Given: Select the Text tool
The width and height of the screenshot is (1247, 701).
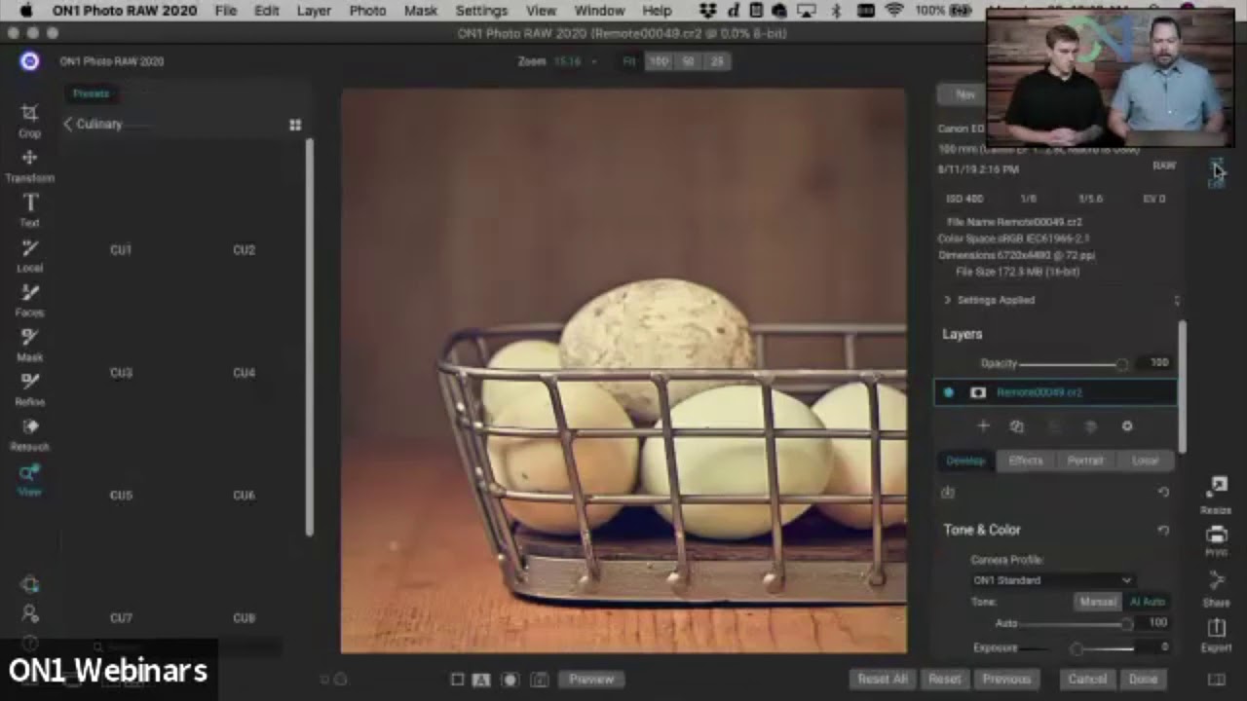Looking at the screenshot, I should pyautogui.click(x=29, y=210).
